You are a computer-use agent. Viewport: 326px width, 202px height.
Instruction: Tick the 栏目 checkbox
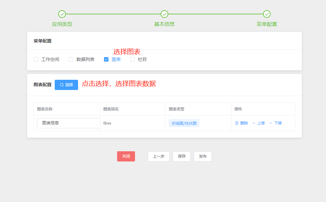click(132, 59)
